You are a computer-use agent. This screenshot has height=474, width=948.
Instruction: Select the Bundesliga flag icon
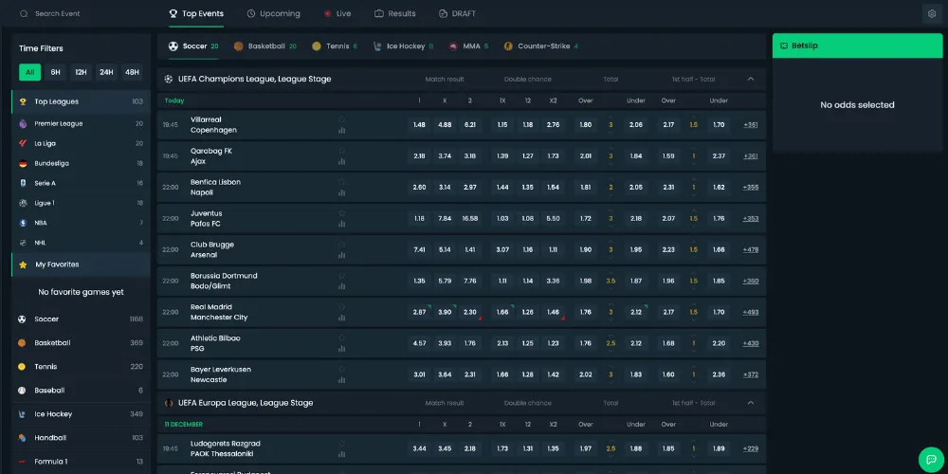tap(23, 163)
